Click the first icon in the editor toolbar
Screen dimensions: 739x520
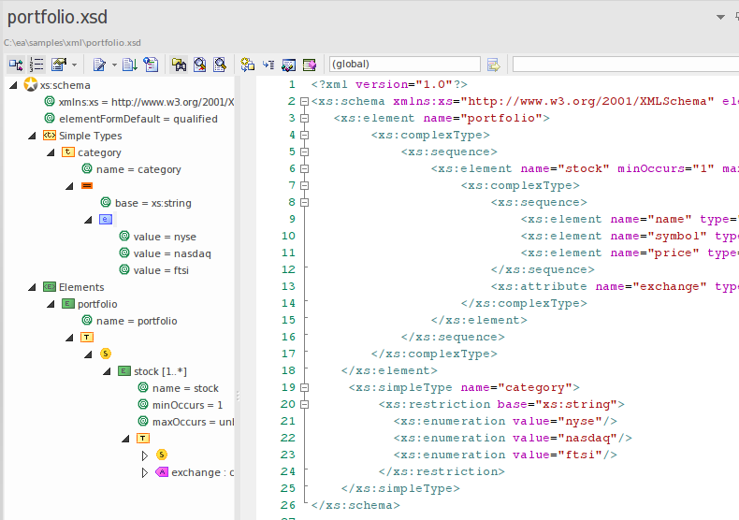point(16,65)
